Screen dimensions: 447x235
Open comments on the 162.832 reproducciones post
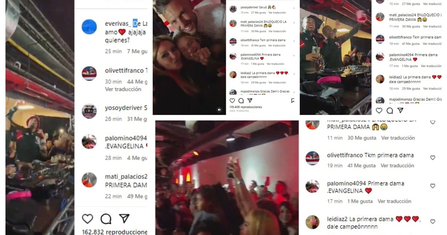point(106,219)
